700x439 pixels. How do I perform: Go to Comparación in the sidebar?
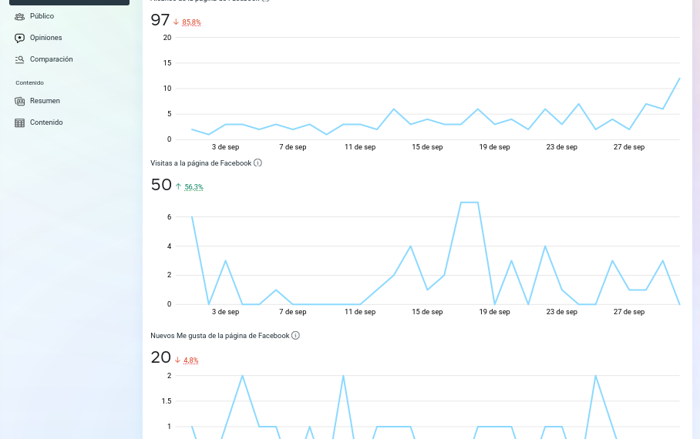click(x=52, y=59)
